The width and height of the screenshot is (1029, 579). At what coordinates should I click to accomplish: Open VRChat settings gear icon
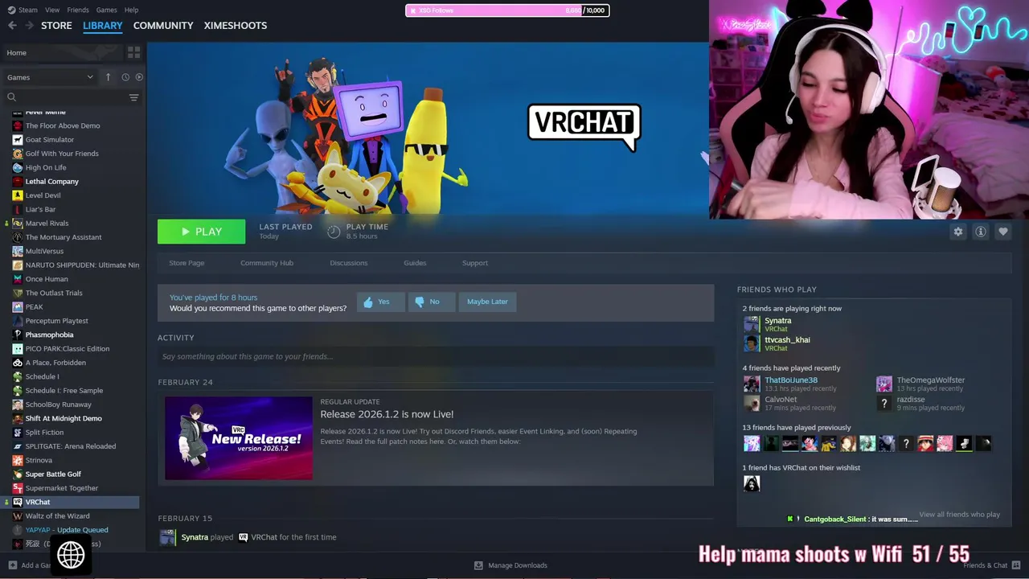click(x=957, y=232)
